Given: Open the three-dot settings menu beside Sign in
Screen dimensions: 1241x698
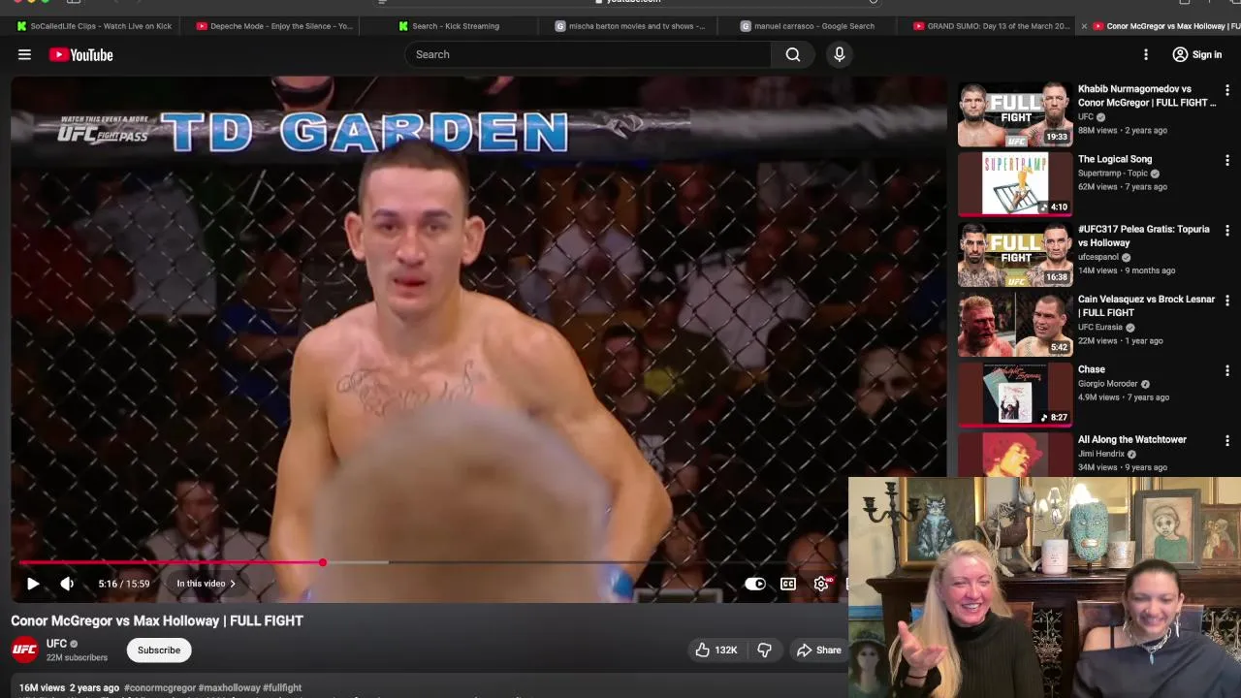Looking at the screenshot, I should 1146,54.
